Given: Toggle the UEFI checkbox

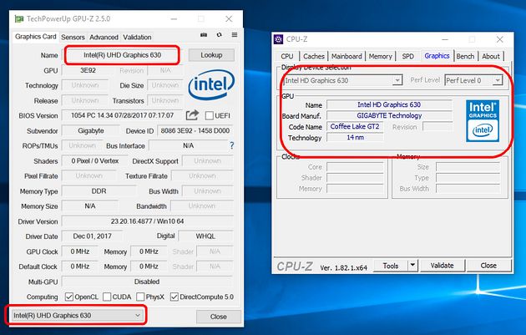Looking at the screenshot, I should pos(210,116).
